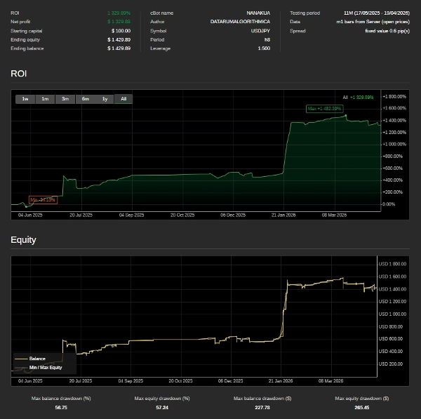
Task: Click the Max equity drawdown ($) value 265.45
Action: pos(361,408)
